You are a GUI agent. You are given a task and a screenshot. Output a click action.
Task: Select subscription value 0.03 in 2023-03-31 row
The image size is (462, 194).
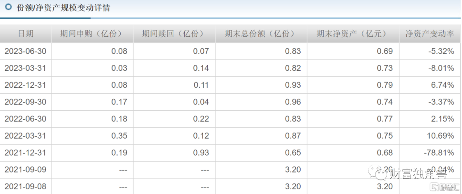click(119, 68)
